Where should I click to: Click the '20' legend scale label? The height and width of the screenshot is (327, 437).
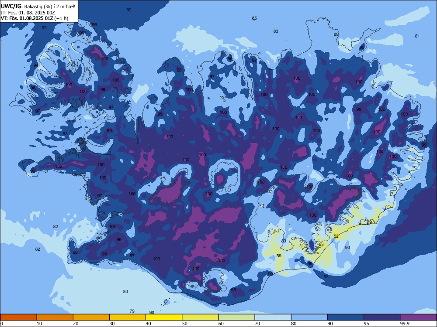tap(76, 324)
